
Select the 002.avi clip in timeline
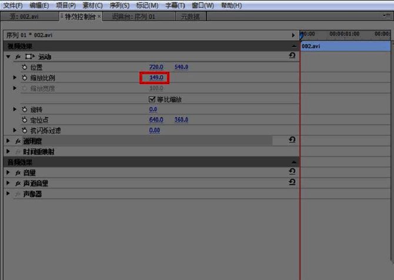click(x=346, y=46)
